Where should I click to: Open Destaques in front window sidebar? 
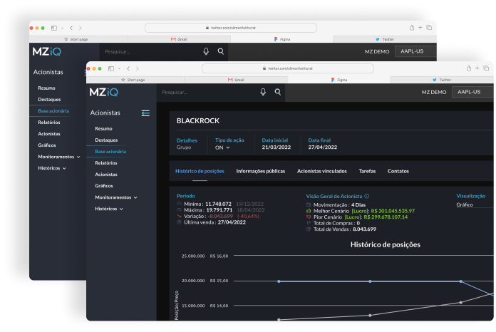pyautogui.click(x=106, y=140)
